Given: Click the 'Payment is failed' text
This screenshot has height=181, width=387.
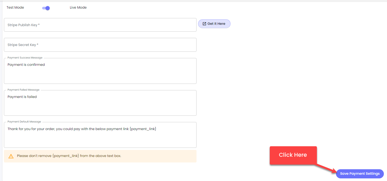Looking at the screenshot, I should click(22, 97).
